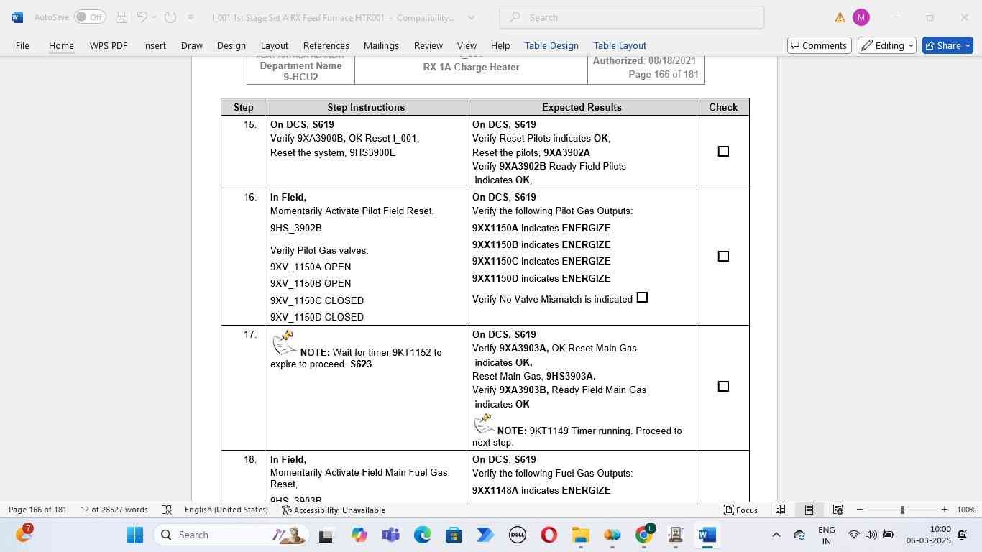The height and width of the screenshot is (552, 982).
Task: Click the word count in status bar
Action: [114, 510]
